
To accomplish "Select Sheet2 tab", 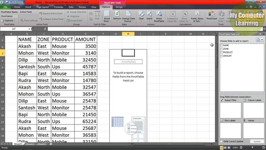I will point(30,144).
